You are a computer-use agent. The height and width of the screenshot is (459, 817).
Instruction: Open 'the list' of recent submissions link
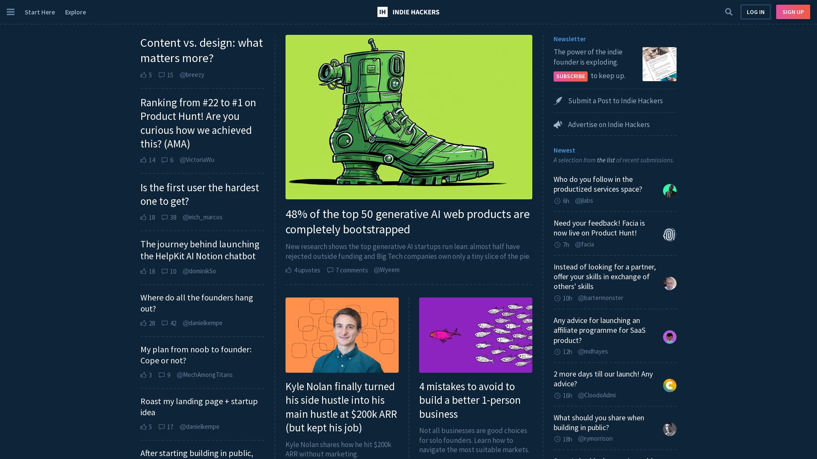pyautogui.click(x=606, y=160)
